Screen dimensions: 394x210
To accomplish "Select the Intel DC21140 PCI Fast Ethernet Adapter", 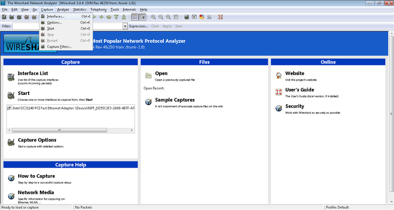I will (x=70, y=108).
